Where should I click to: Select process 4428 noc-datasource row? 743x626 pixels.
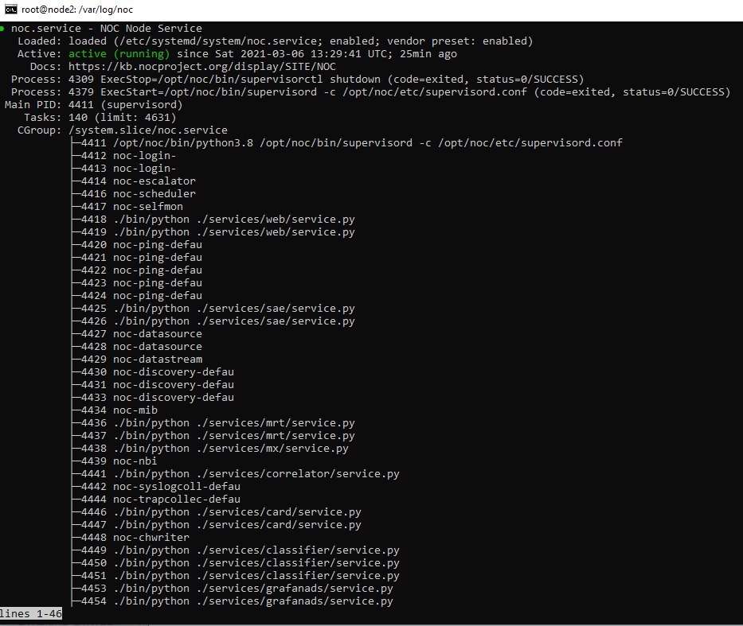coord(137,347)
